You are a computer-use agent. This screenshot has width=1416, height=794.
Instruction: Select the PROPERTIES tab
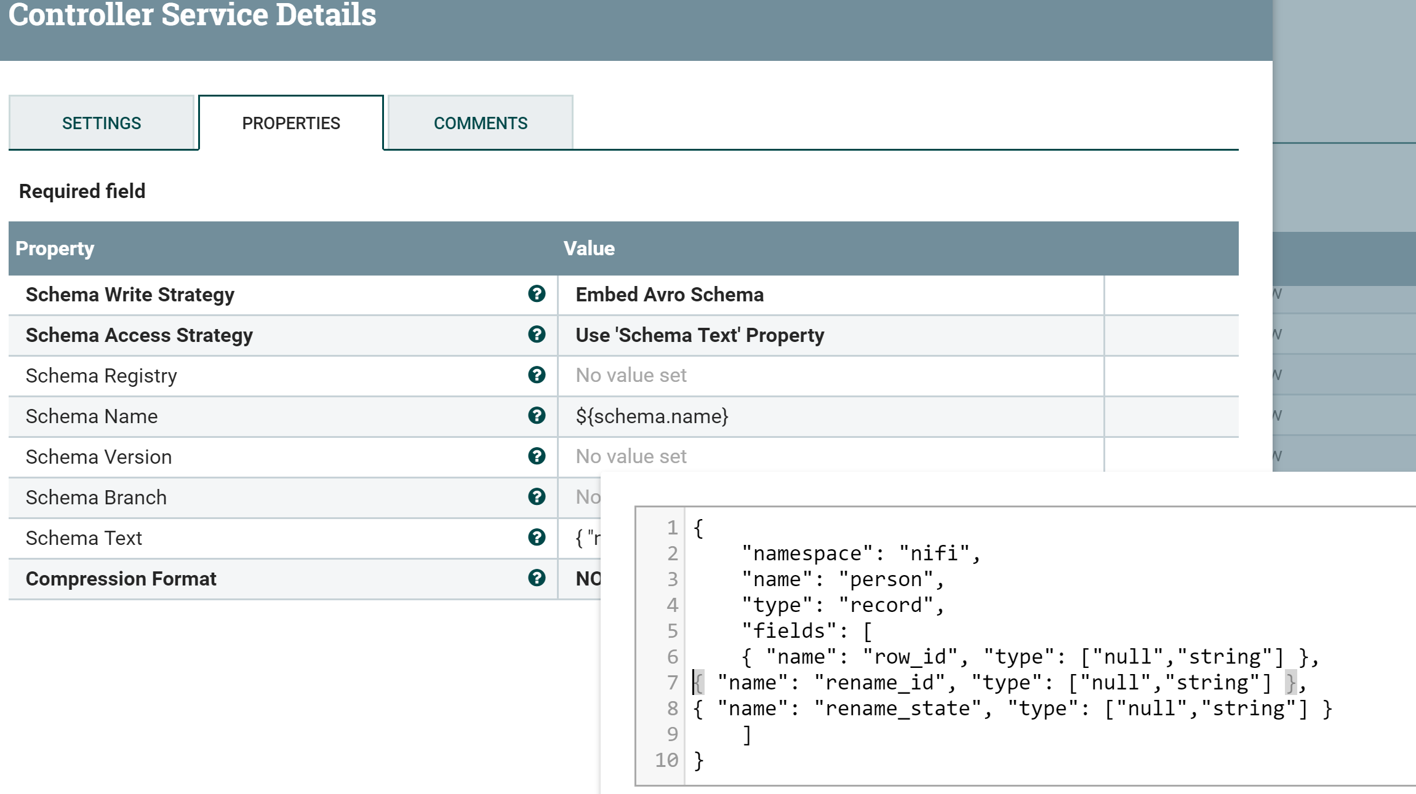click(x=290, y=123)
